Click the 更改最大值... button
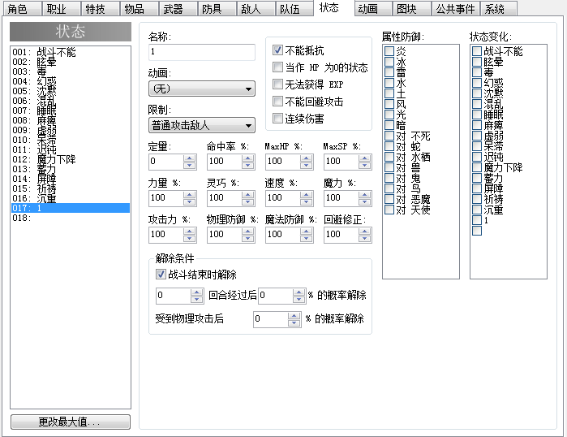The height and width of the screenshot is (437, 567). click(71, 422)
